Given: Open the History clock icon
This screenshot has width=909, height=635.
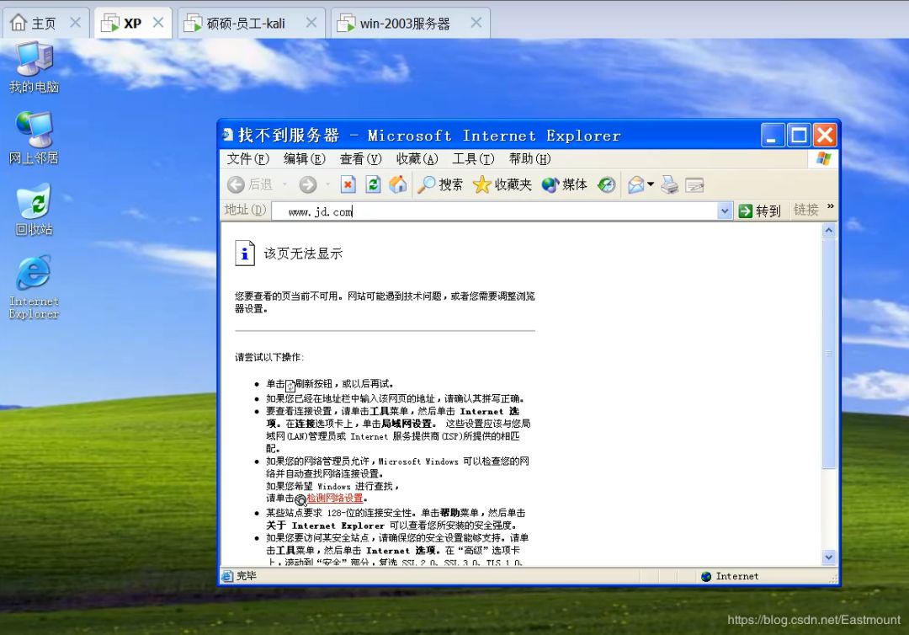Looking at the screenshot, I should coord(606,185).
